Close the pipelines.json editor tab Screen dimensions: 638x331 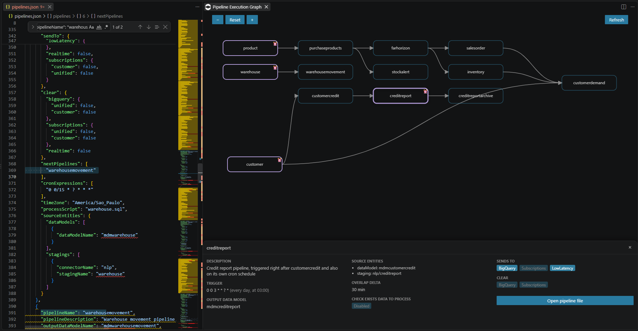pos(50,7)
